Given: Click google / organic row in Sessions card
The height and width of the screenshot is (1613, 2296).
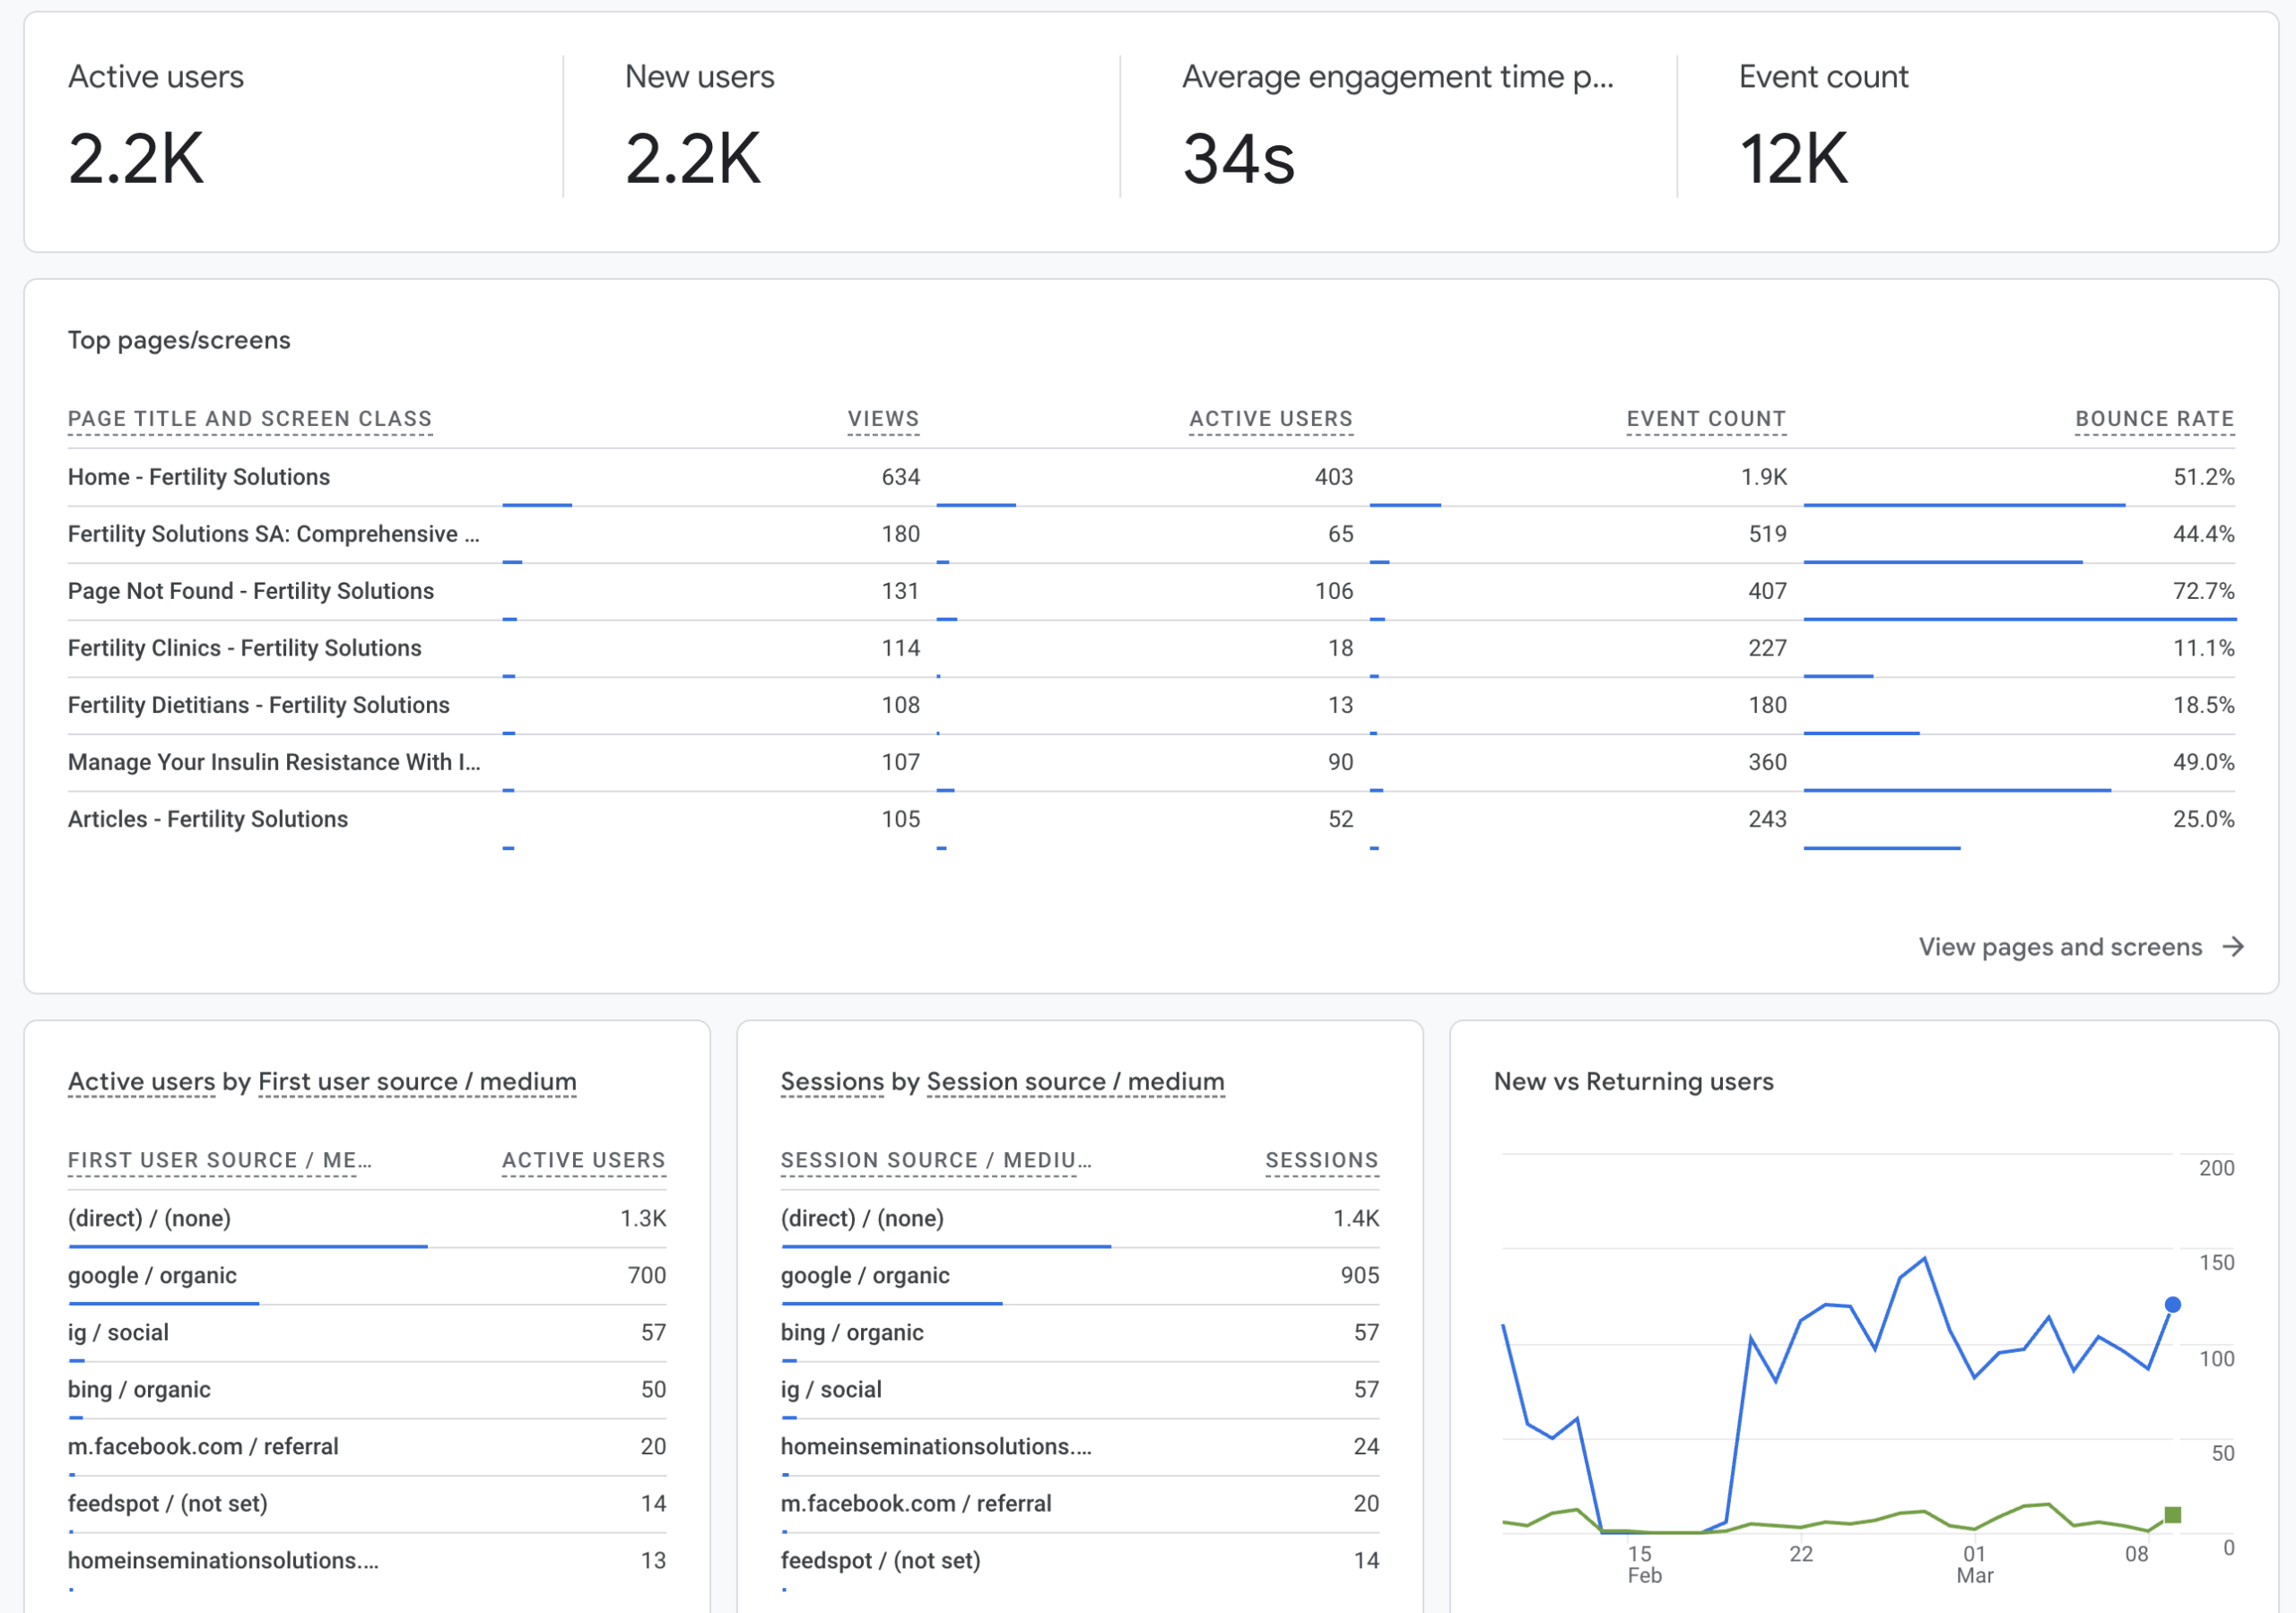Looking at the screenshot, I should (x=865, y=1275).
